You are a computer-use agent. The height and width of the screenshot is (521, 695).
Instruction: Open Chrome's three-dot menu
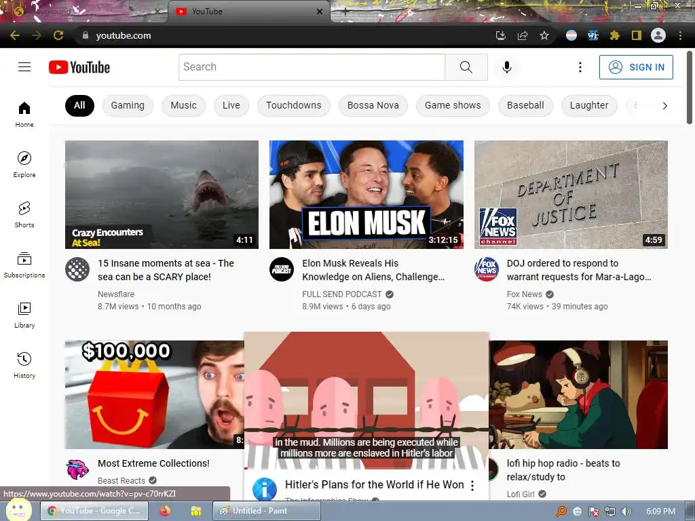[x=680, y=35]
